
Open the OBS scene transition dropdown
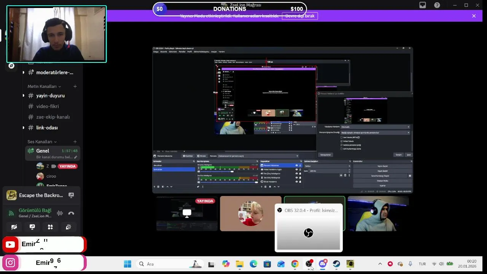coord(327,166)
